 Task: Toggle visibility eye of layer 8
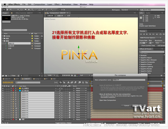point(3,104)
